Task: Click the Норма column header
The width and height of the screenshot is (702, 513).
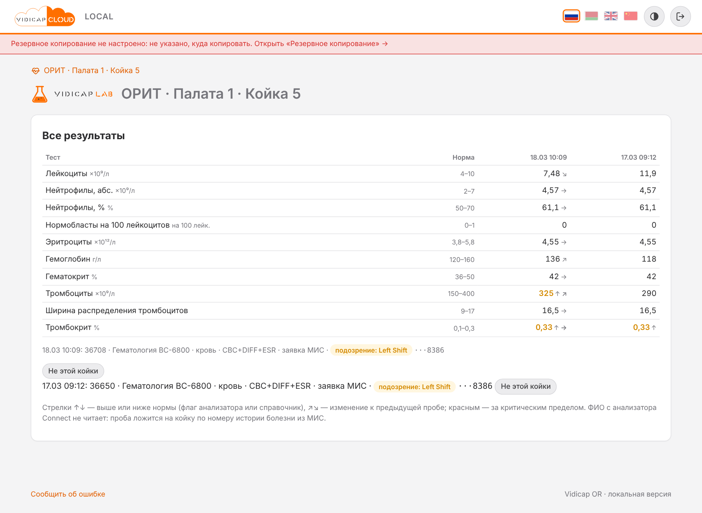Action: 463,157
